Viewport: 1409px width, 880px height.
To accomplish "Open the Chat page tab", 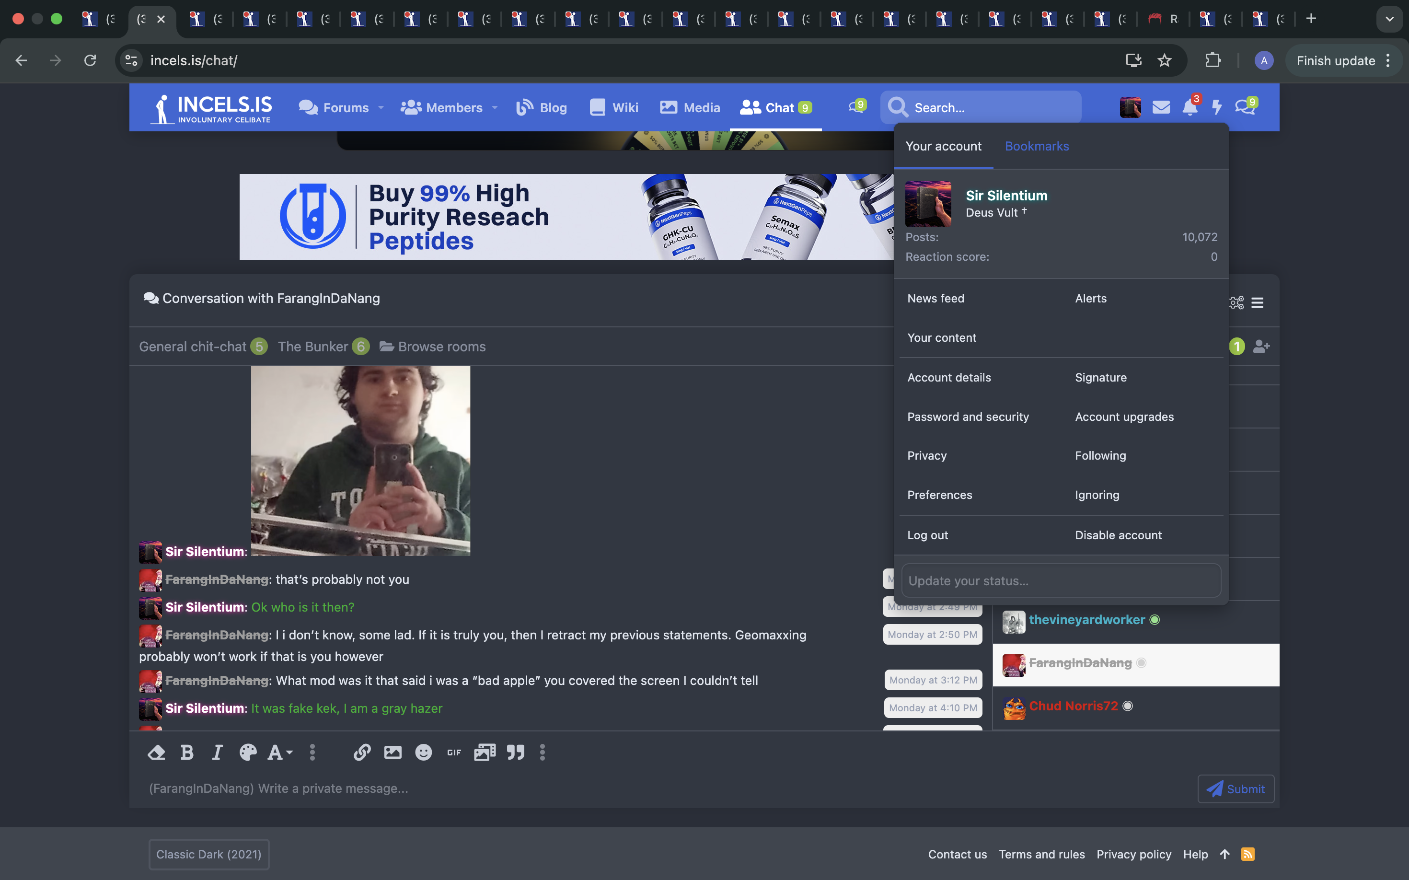I will pos(776,108).
